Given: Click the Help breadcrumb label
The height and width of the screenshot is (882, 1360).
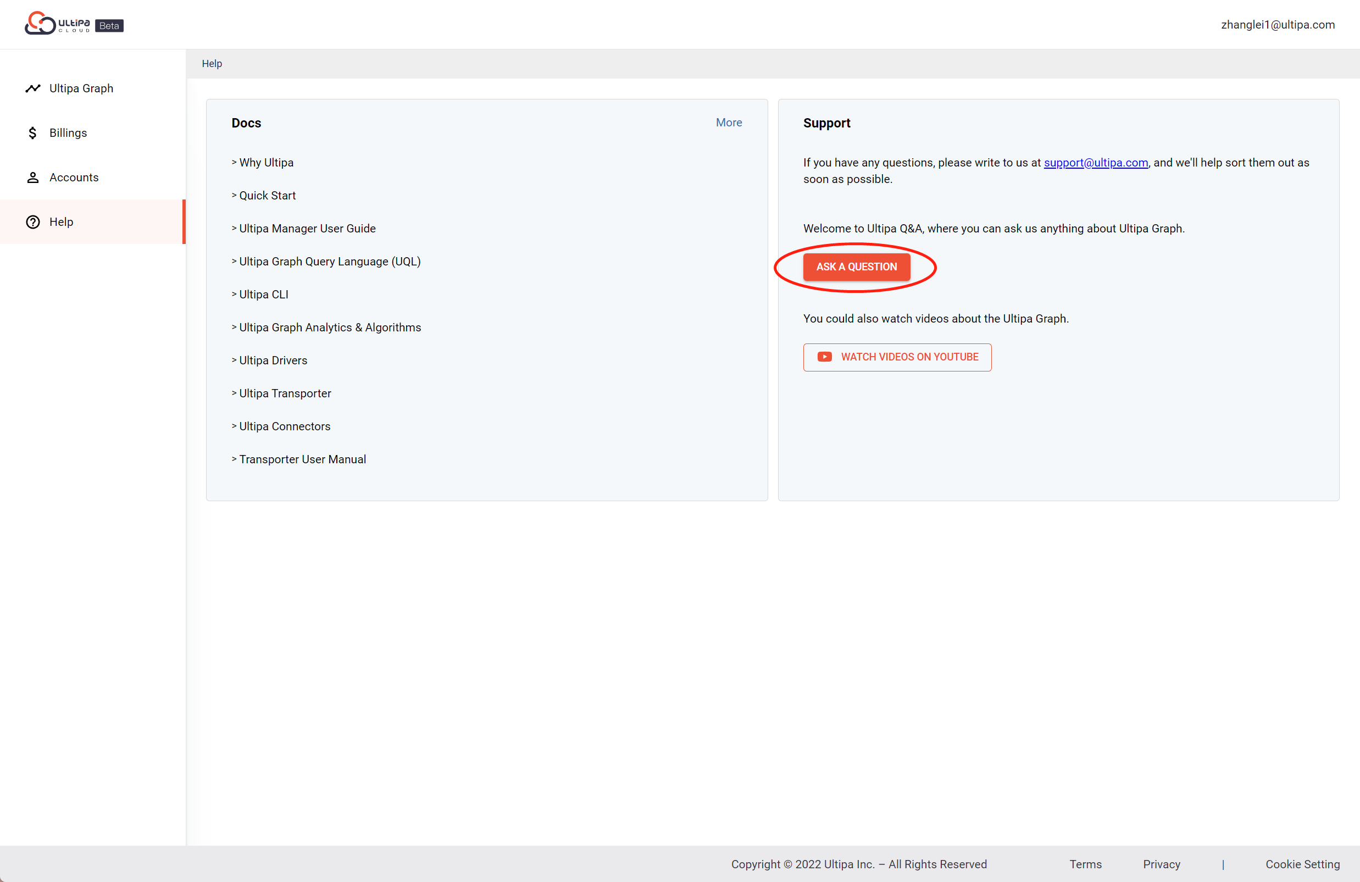Looking at the screenshot, I should (212, 63).
